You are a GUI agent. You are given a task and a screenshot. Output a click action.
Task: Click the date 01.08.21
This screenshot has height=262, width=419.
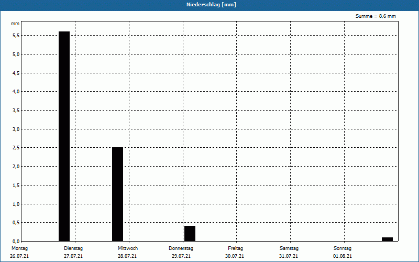(x=343, y=256)
